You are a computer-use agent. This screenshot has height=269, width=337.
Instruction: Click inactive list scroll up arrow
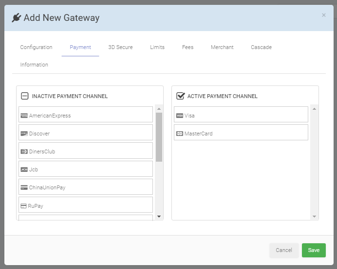pyautogui.click(x=159, y=109)
